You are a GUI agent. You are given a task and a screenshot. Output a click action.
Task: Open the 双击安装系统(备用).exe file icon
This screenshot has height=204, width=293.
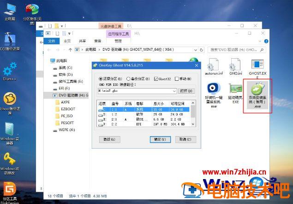[x=258, y=90]
